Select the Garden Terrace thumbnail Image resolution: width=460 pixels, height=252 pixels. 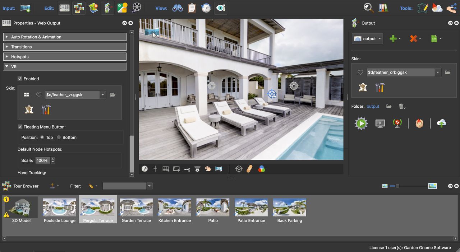136,210
